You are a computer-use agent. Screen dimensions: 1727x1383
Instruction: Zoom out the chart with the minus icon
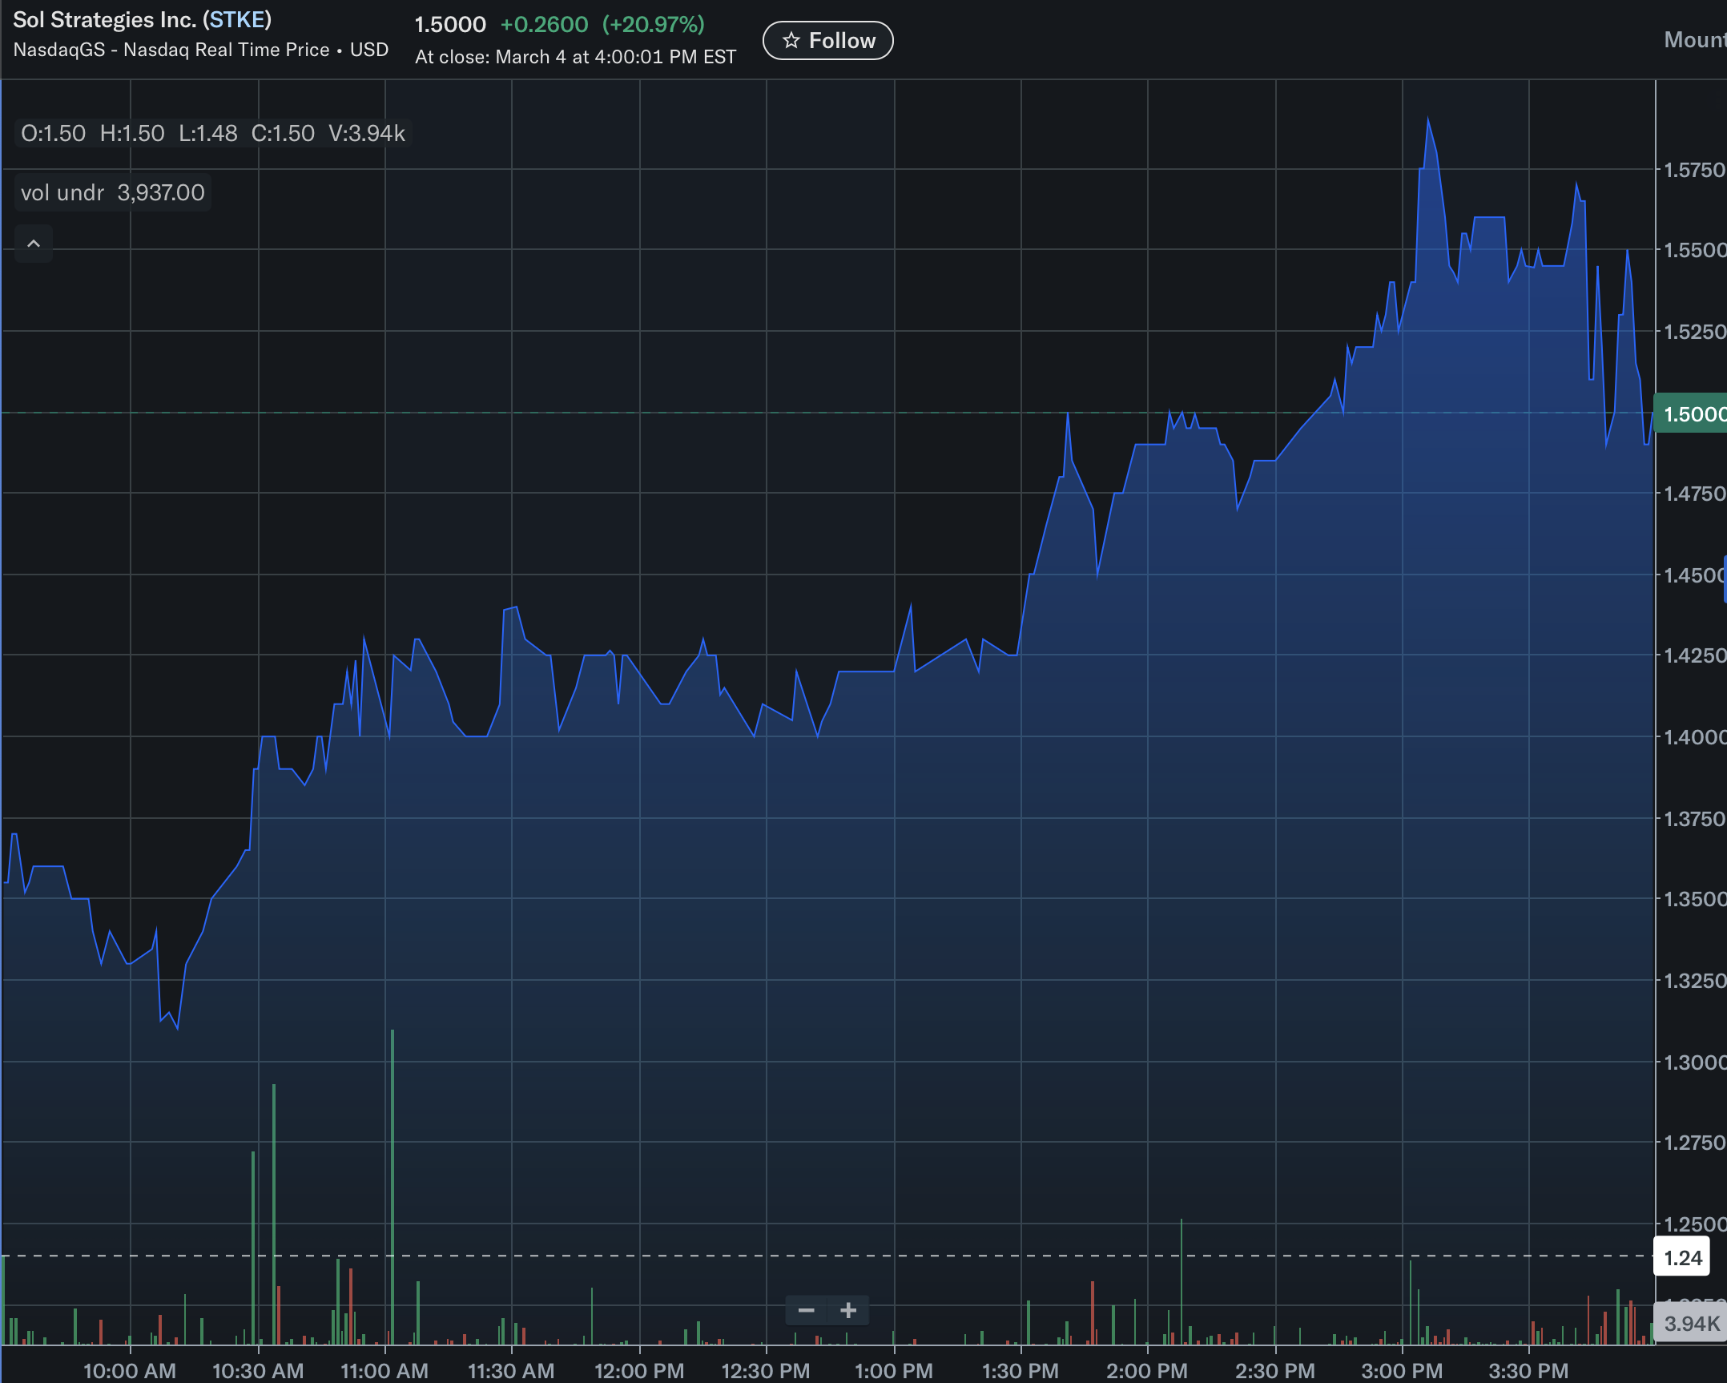(x=807, y=1311)
